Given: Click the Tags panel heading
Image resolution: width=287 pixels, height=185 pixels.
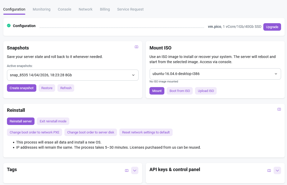Looking at the screenshot, I should click(x=12, y=170).
